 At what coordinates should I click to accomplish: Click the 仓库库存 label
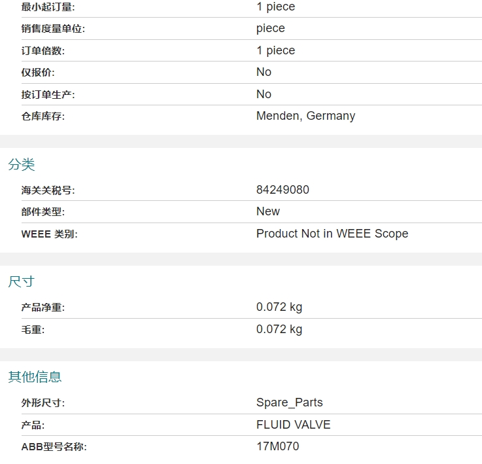43,116
